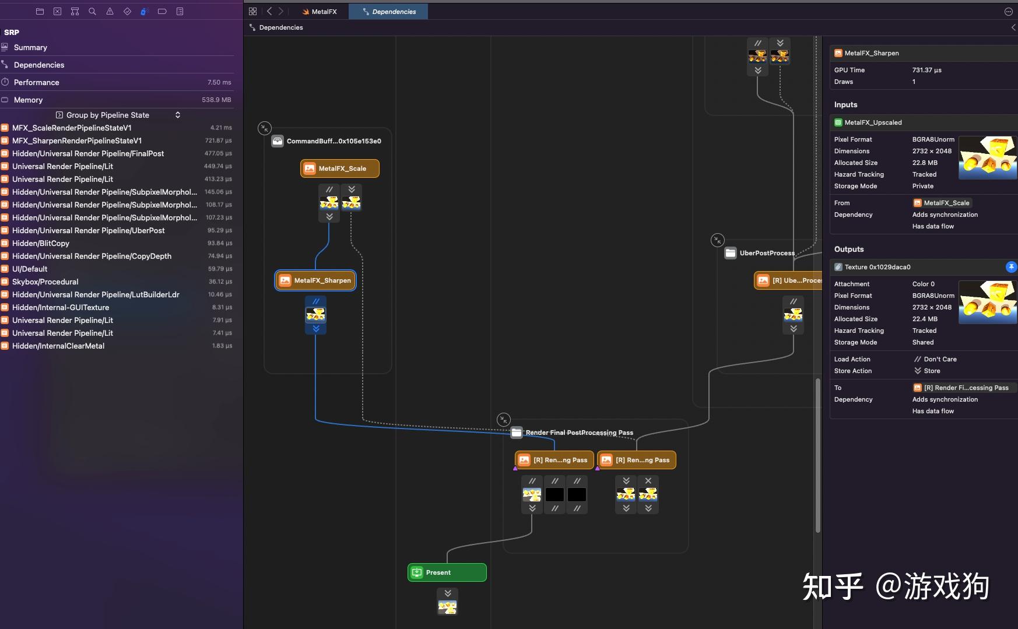Viewport: 1018px width, 629px height.
Task: Open the editor options menu at top right
Action: (x=1008, y=11)
